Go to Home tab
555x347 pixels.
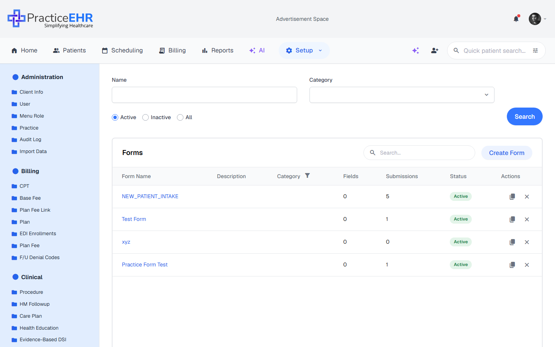(x=24, y=51)
